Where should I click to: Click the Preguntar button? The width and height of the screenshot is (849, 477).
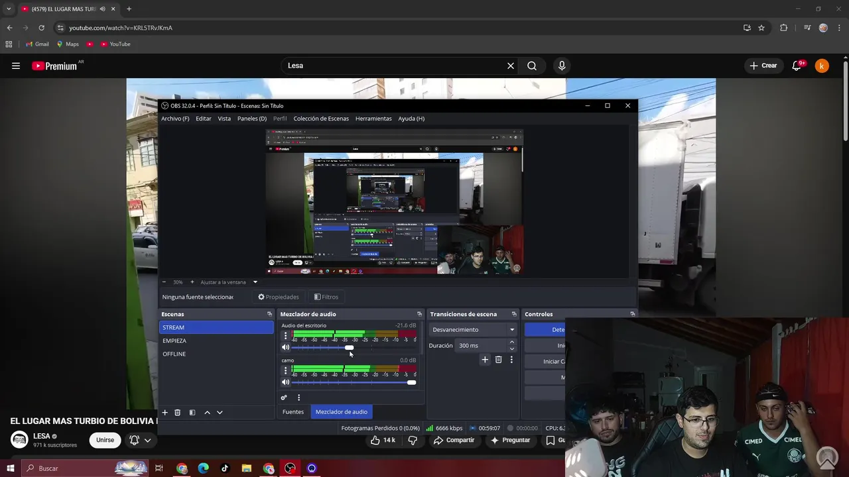click(511, 440)
